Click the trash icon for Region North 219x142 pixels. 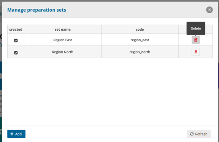point(196,52)
